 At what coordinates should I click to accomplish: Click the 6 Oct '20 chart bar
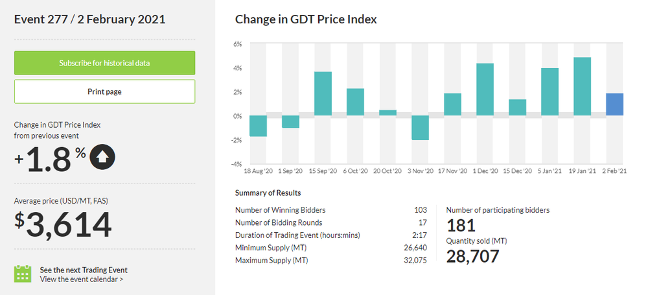(x=356, y=102)
